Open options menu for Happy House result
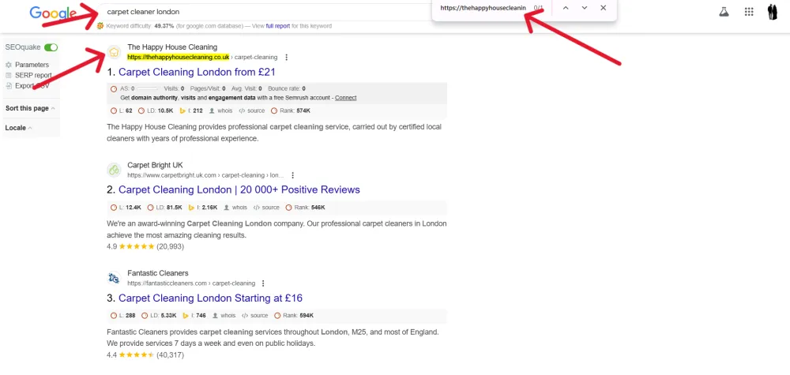The image size is (790, 375). pos(287,58)
